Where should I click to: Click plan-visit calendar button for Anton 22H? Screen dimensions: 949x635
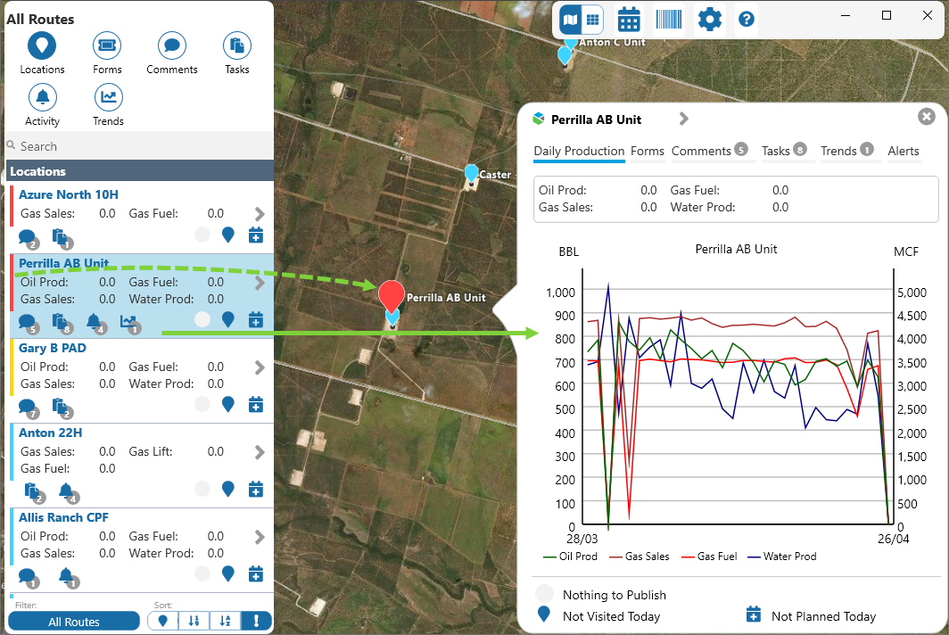pos(255,489)
